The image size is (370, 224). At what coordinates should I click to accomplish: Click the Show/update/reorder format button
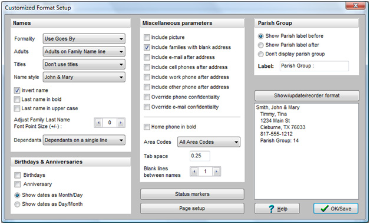tap(307, 95)
